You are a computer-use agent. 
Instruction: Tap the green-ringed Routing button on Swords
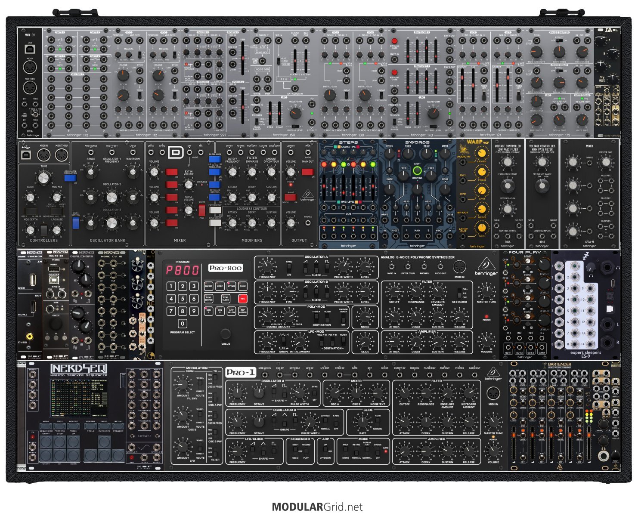point(417,170)
